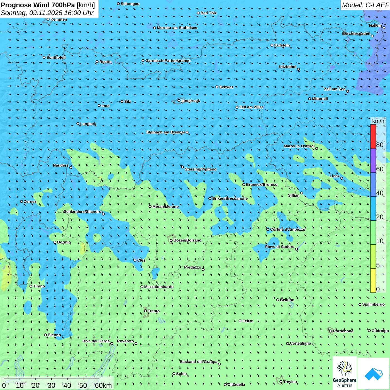Click the Meran/Merano marker
Image resolution: width=390 pixels, height=390 pixels.
pyautogui.click(x=150, y=206)
